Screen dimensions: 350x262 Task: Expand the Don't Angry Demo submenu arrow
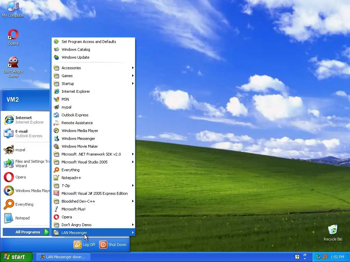coord(133,225)
